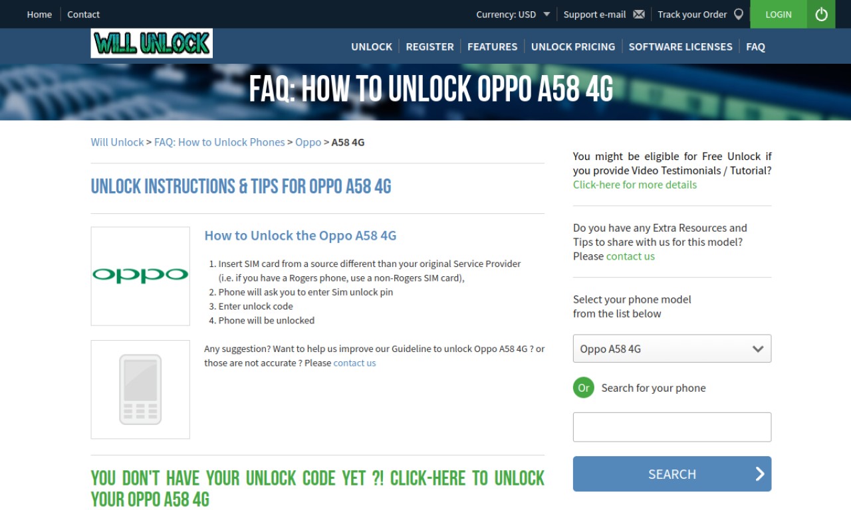Click the Support e-mail link

point(595,14)
